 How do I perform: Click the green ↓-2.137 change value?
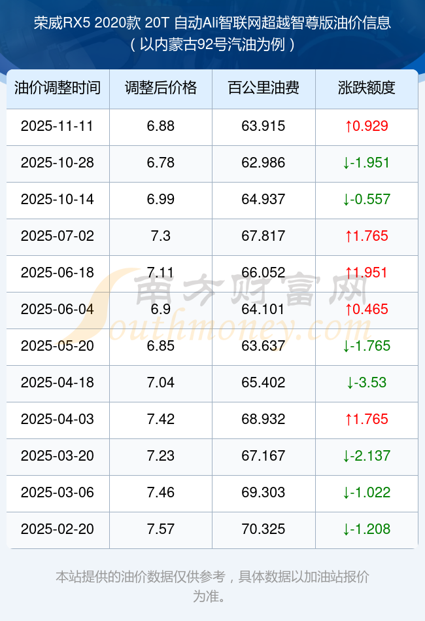367,455
